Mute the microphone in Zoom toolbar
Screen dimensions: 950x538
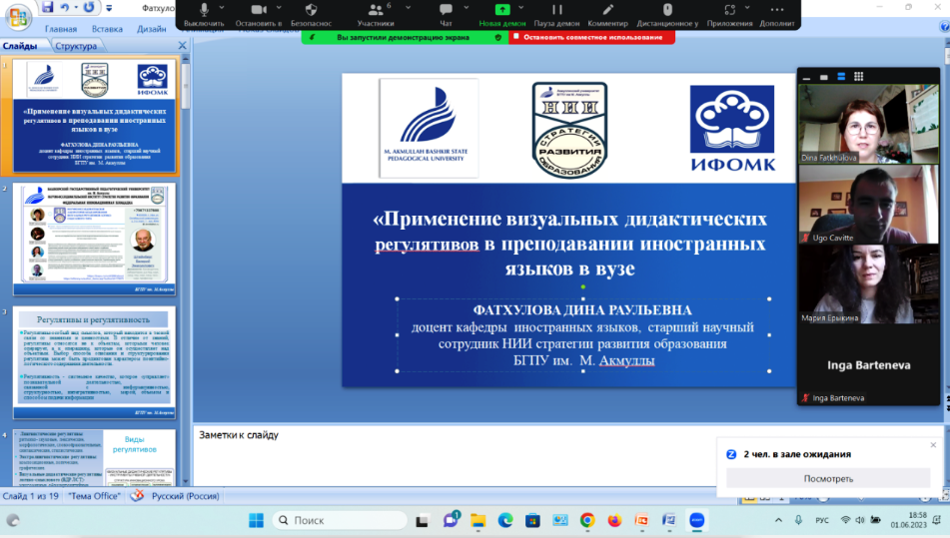pyautogui.click(x=205, y=10)
